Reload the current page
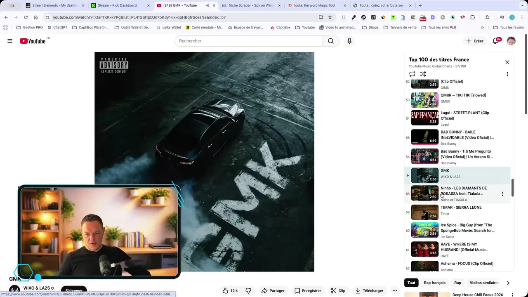The height and width of the screenshot is (297, 528). [x=26, y=17]
